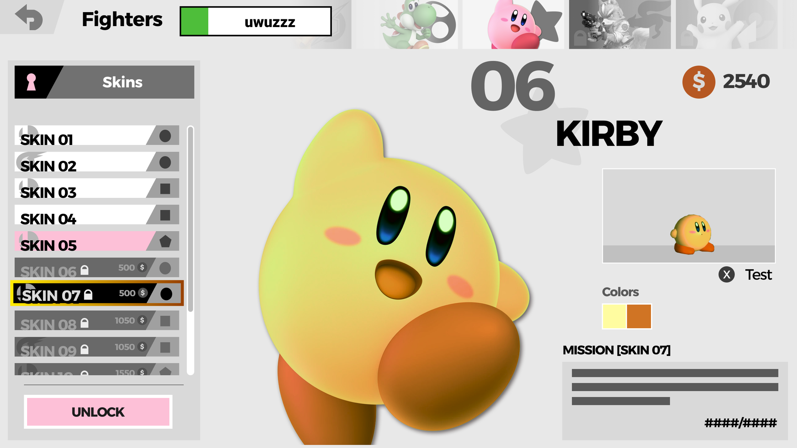Click the lock icon on SKIN 06
Image resolution: width=797 pixels, height=448 pixels.
point(84,270)
